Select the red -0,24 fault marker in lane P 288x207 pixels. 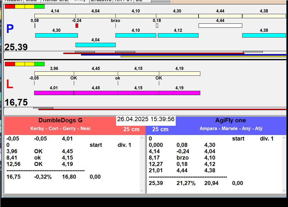[x=77, y=25]
